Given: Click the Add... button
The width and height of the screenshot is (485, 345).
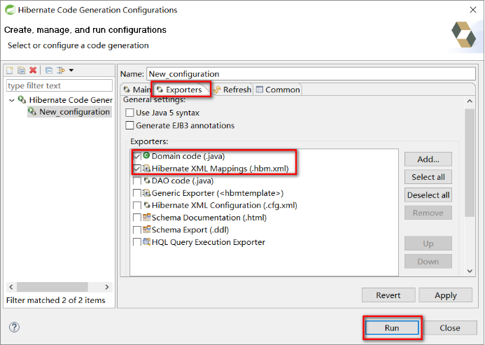Looking at the screenshot, I should click(x=428, y=159).
